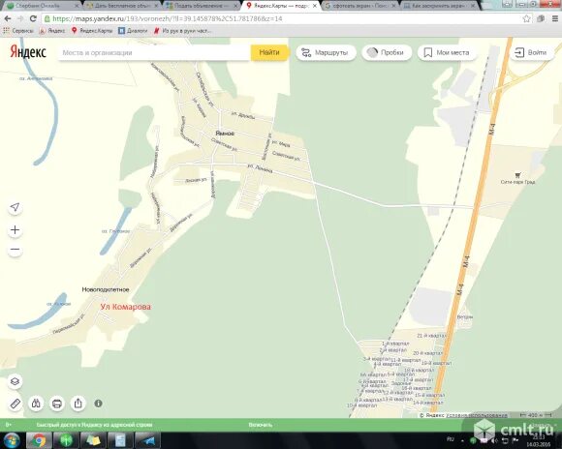This screenshot has width=562, height=449.
Task: Open the Условия использования link
Action: pos(477,415)
